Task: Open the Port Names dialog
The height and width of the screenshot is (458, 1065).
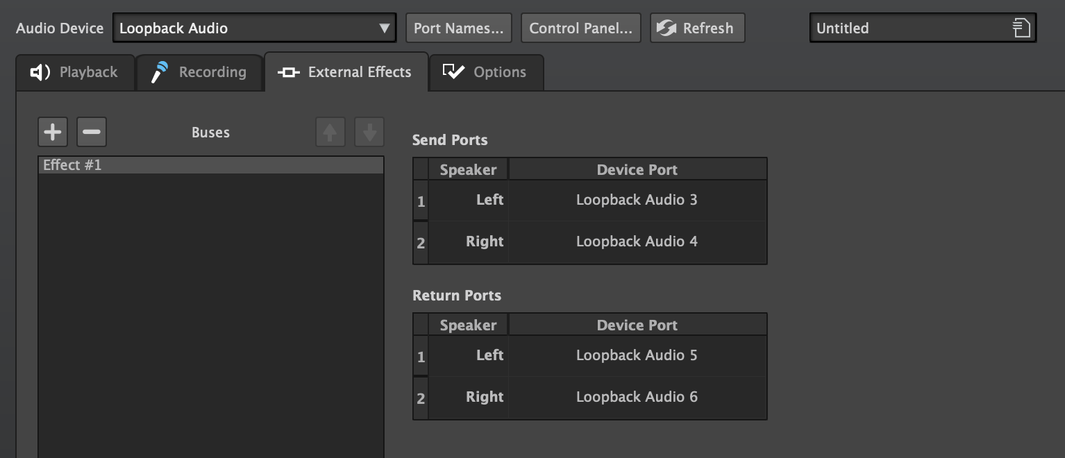Action: coord(458,28)
